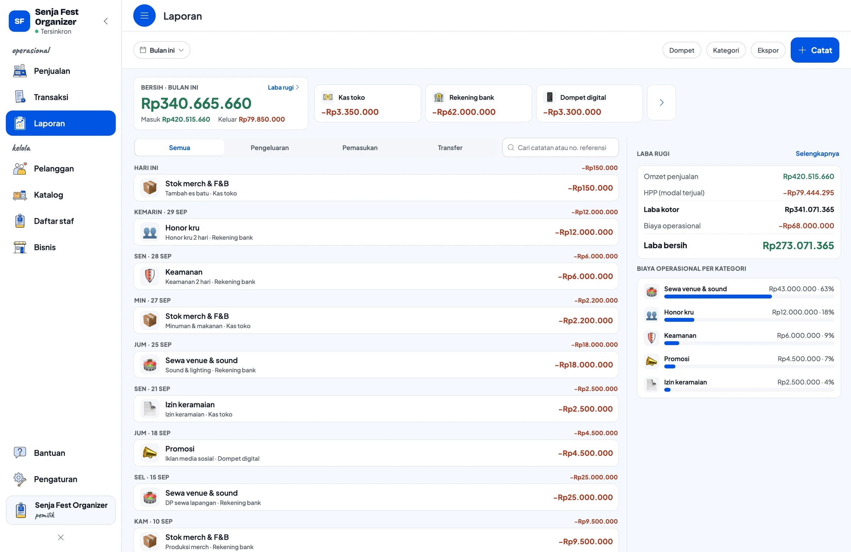
Task: Collapse sidebar using the left chevron
Action: (105, 21)
